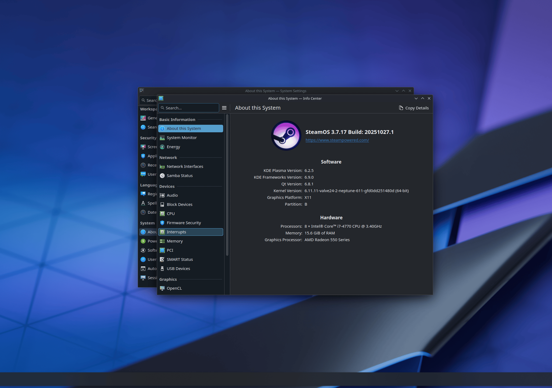
Task: Open OpenCL graphics page
Action: coord(191,288)
